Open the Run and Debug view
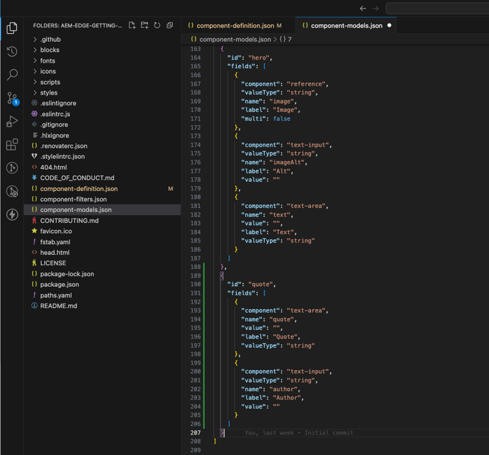Viewport: 489px width, 455px height. [12, 122]
